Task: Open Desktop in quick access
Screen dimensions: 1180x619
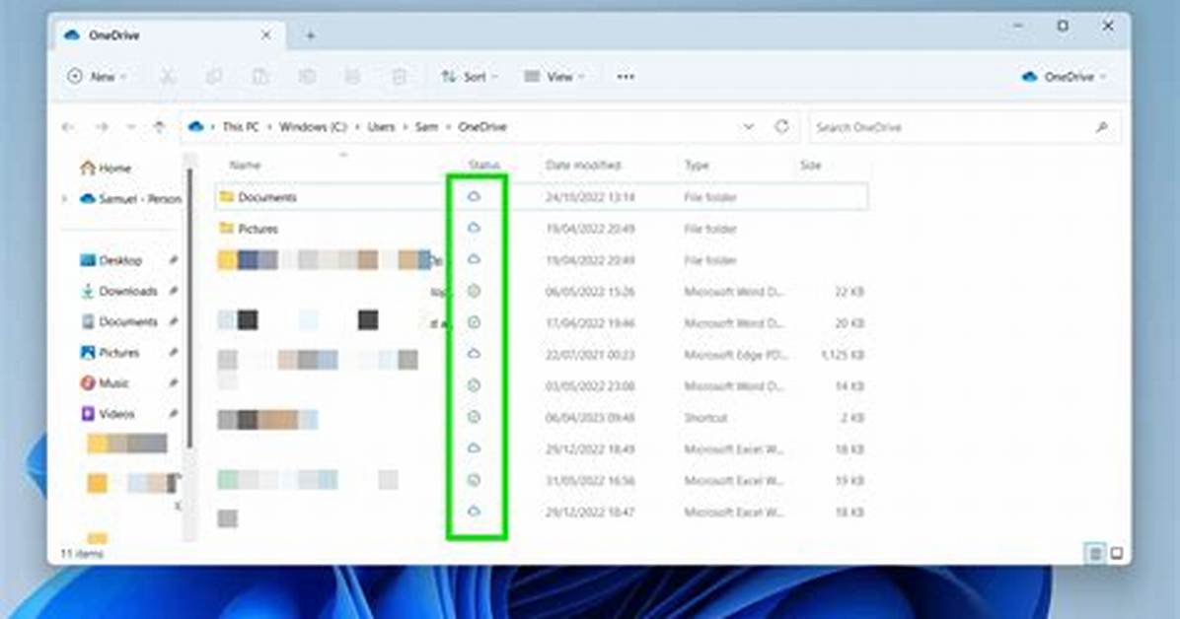Action: [x=111, y=260]
